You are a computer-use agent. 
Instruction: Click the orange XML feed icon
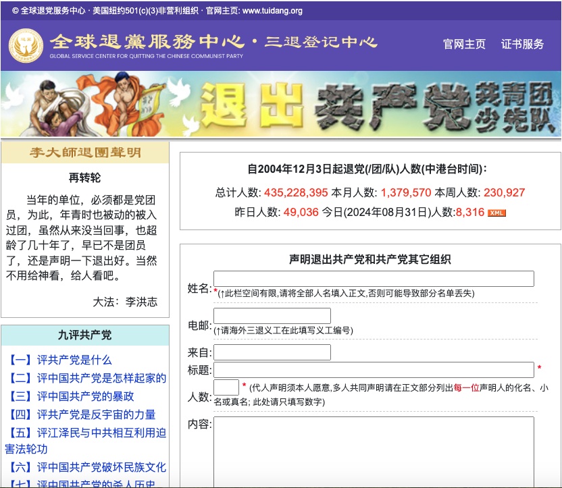click(496, 213)
